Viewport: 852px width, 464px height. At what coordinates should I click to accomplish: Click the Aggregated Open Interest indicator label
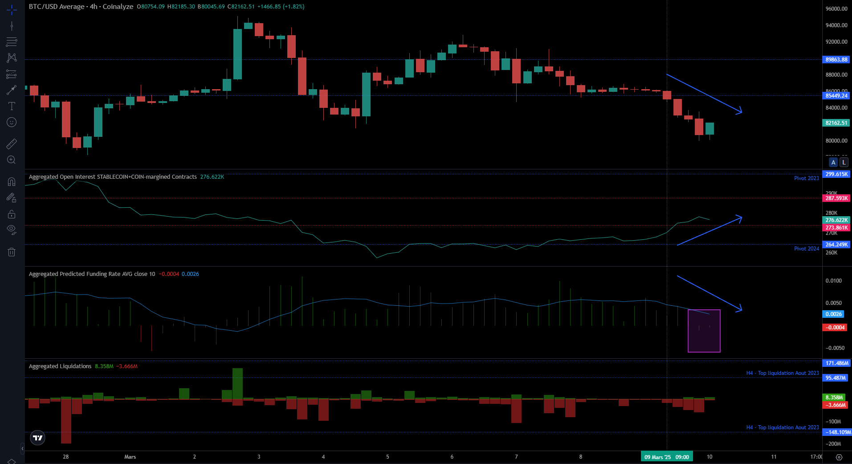(111, 177)
